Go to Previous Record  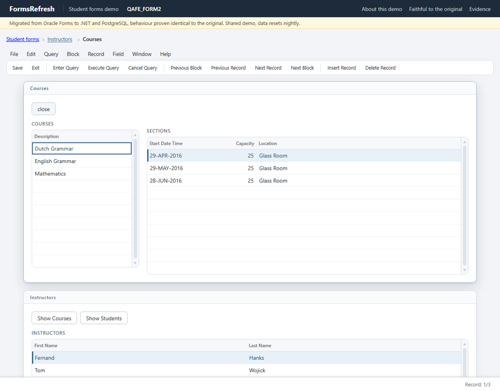pos(228,68)
